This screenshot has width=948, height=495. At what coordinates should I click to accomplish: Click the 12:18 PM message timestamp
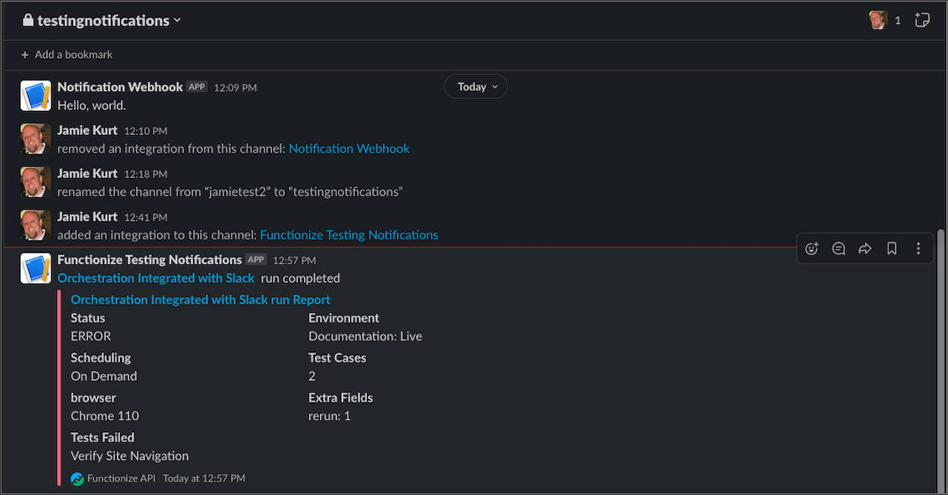click(146, 174)
